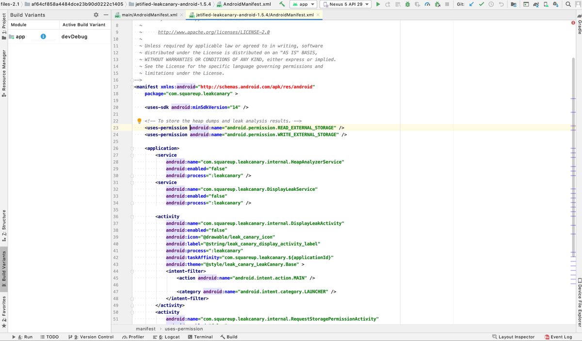This screenshot has width=582, height=341.
Task: Click the AndroidManifest.xml navigation bar breadcrumb
Action: (x=243, y=4)
